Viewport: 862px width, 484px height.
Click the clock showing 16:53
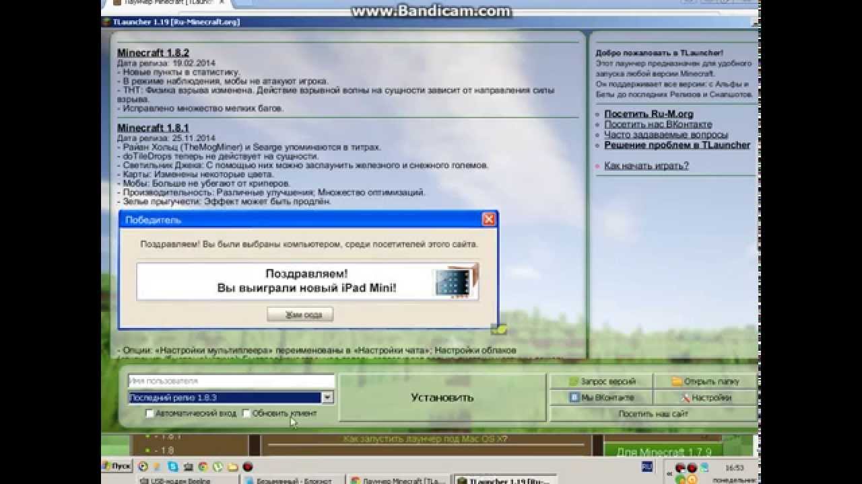point(734,467)
